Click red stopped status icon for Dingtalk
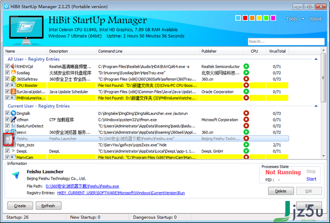This screenshot has height=223, width=330. pos(246,113)
